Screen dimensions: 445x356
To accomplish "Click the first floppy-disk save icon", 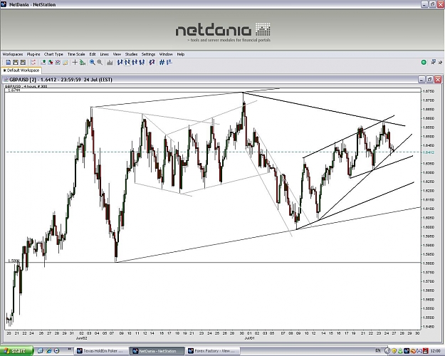I will tap(16, 62).
